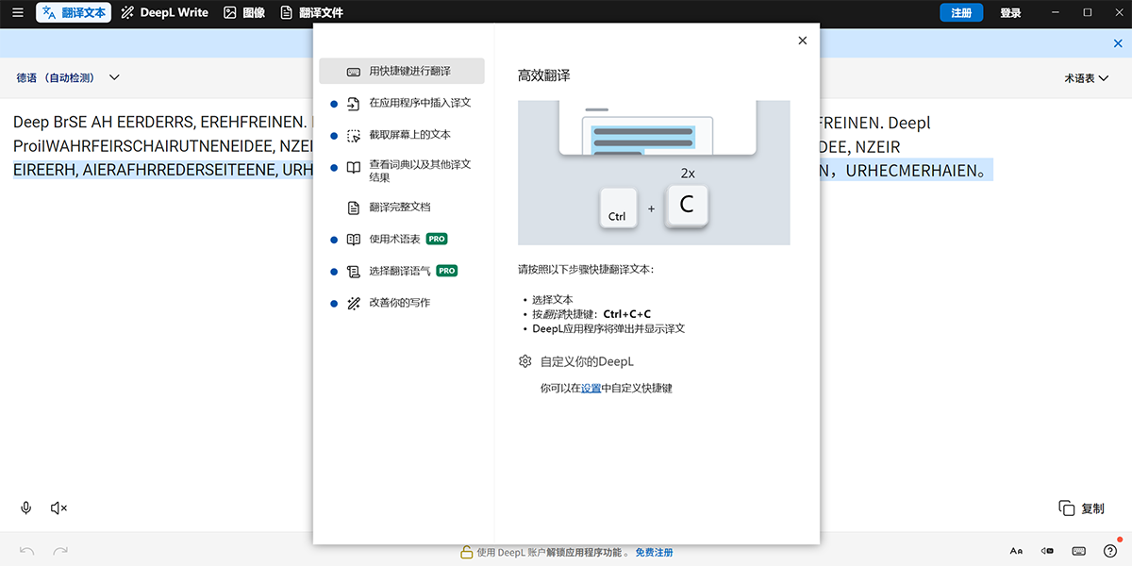Click the glossary icon beside 使用术语表

(x=354, y=239)
